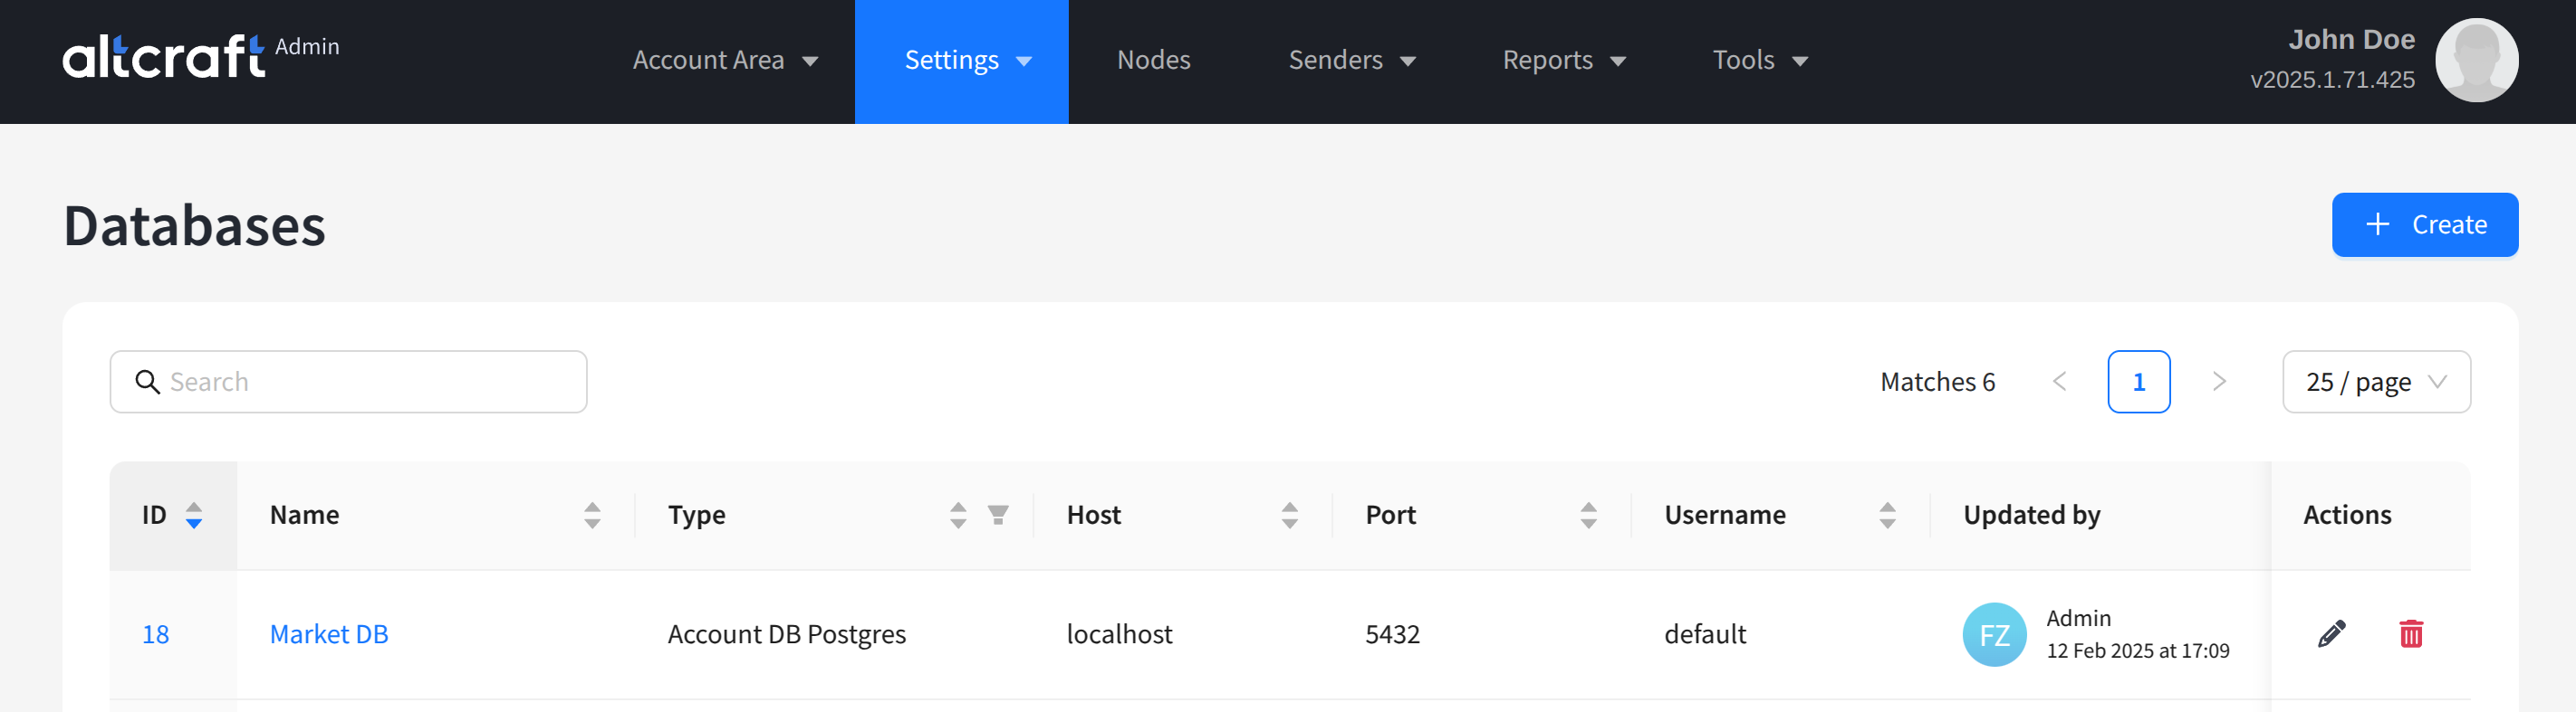This screenshot has width=2576, height=712.
Task: Open the Reports menu
Action: pos(1563,61)
